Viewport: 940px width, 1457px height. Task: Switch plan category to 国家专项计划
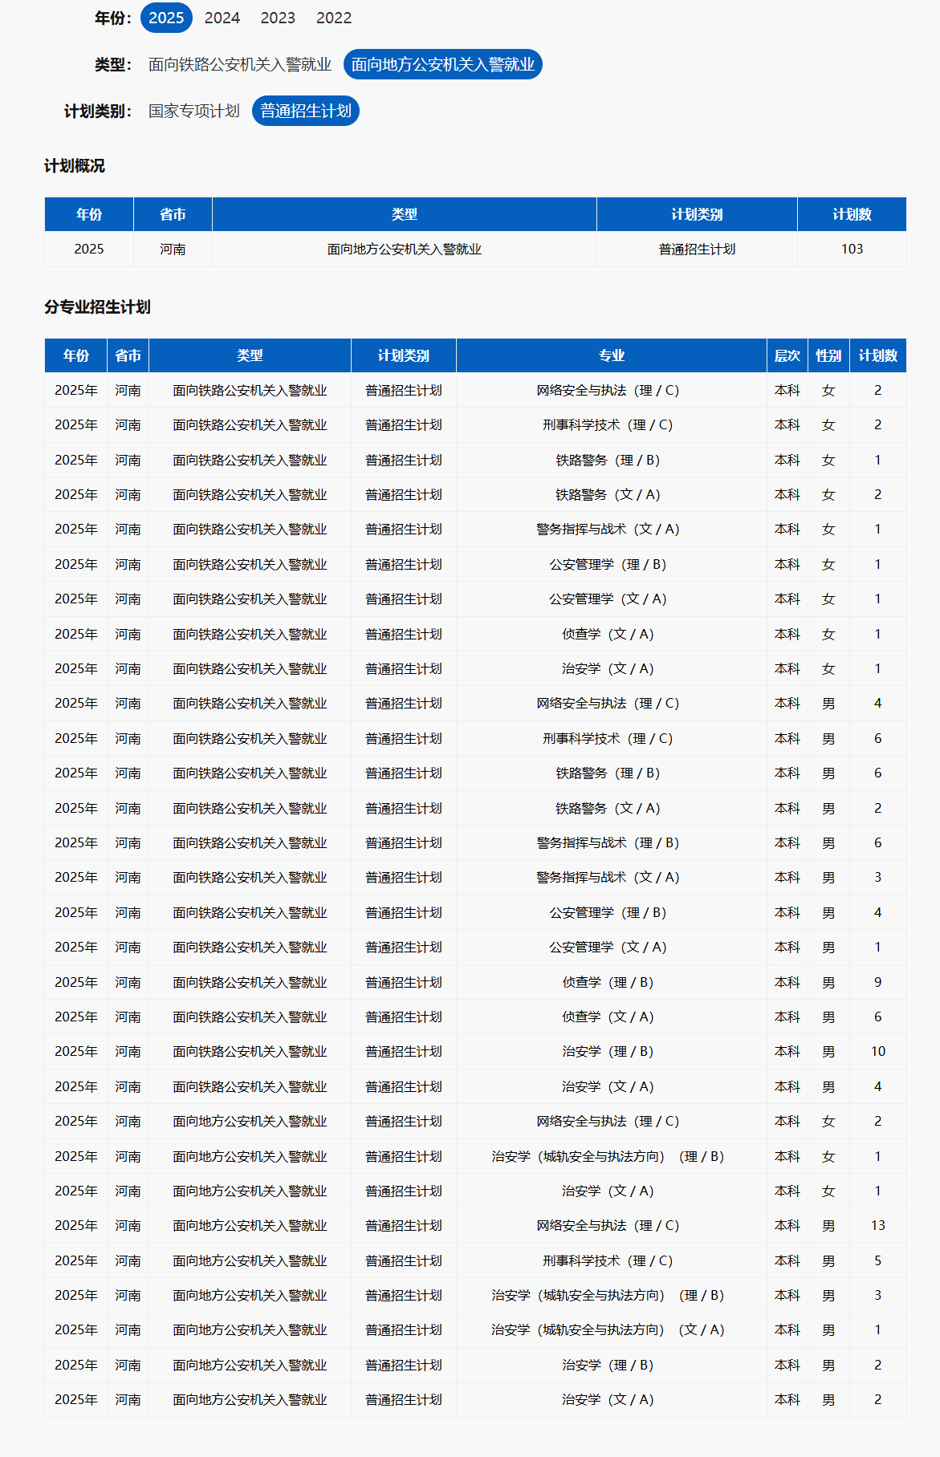coord(193,111)
